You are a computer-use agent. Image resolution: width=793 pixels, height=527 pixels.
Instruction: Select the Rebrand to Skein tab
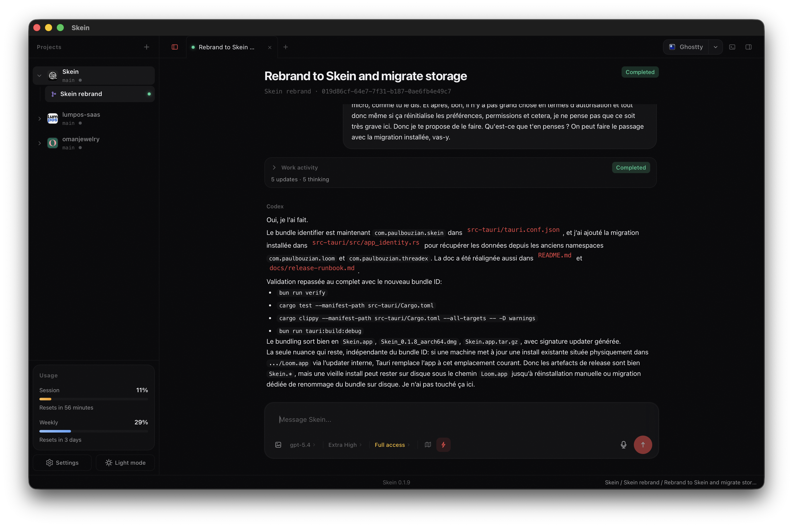226,47
